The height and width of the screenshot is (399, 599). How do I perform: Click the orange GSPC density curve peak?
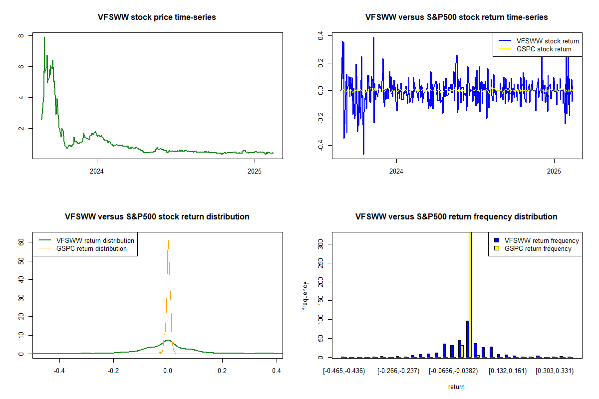pos(168,241)
